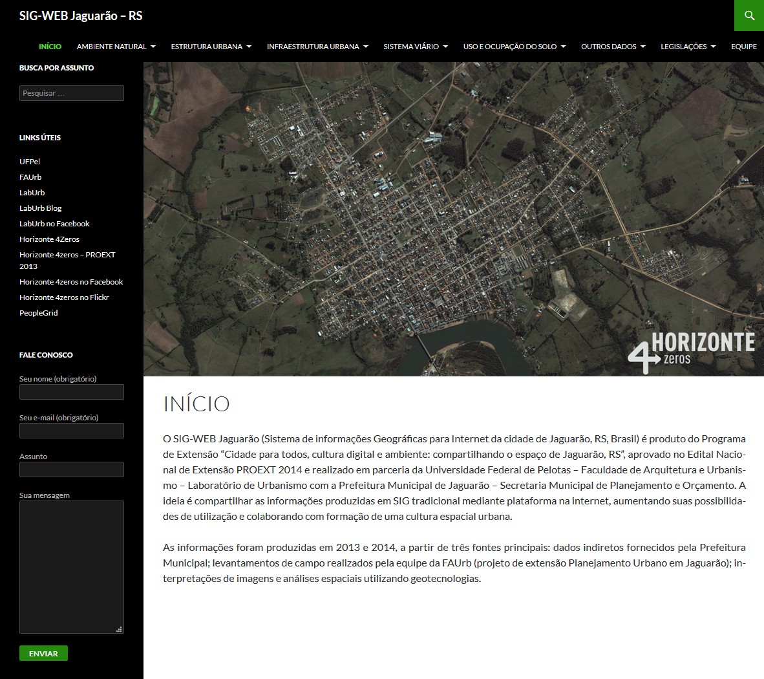The image size is (764, 679).
Task: Click the Seu e-mail input field
Action: [x=71, y=431]
